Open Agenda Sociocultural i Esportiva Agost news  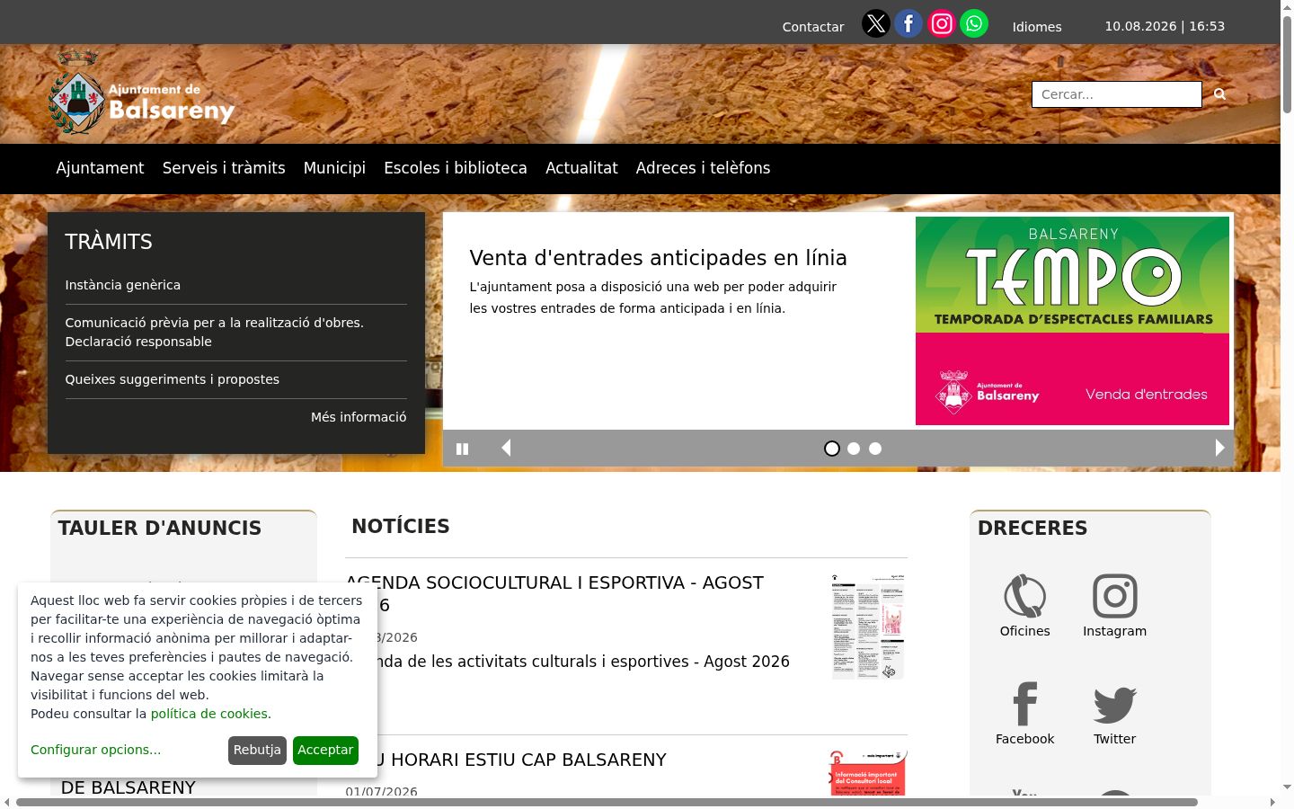[554, 593]
